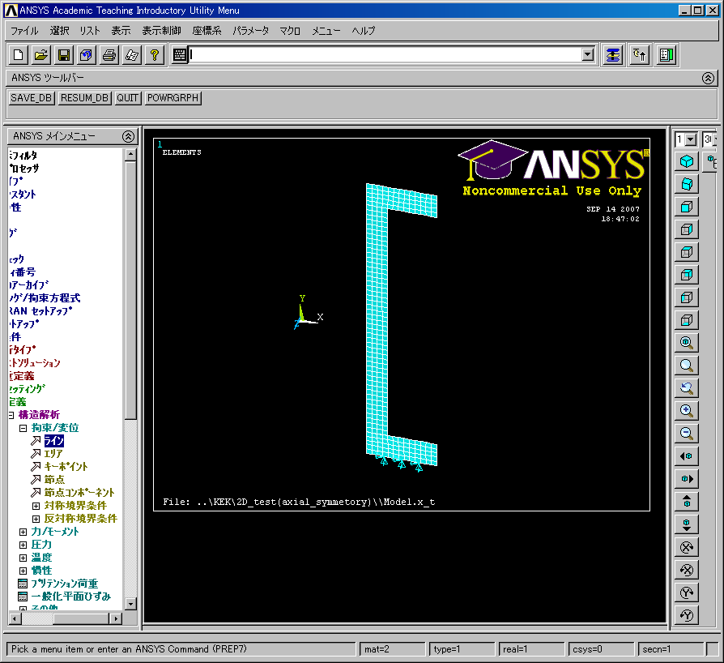Collapse the 拘束/変位 tree node
724x663 pixels.
click(23, 428)
